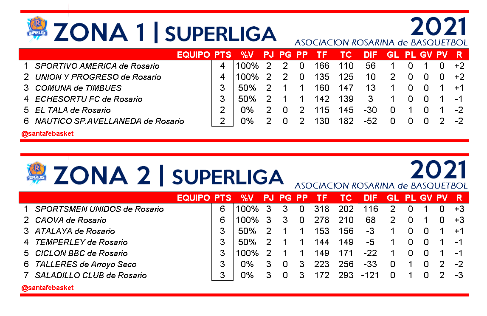
Task: Click the DIF column header in Zona 2
Action: click(370, 197)
